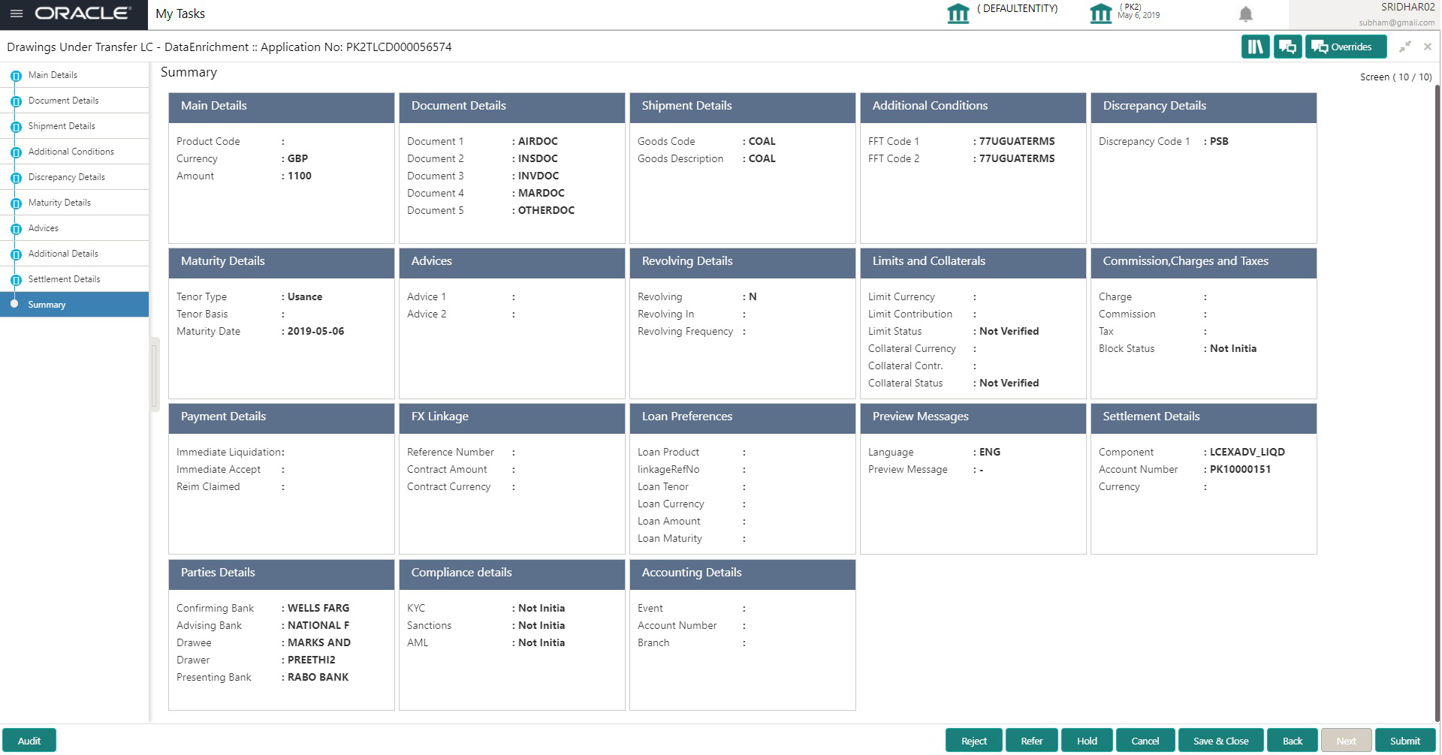Open the documents library icon button
Screen dimensions: 1442x755
[x=1255, y=47]
